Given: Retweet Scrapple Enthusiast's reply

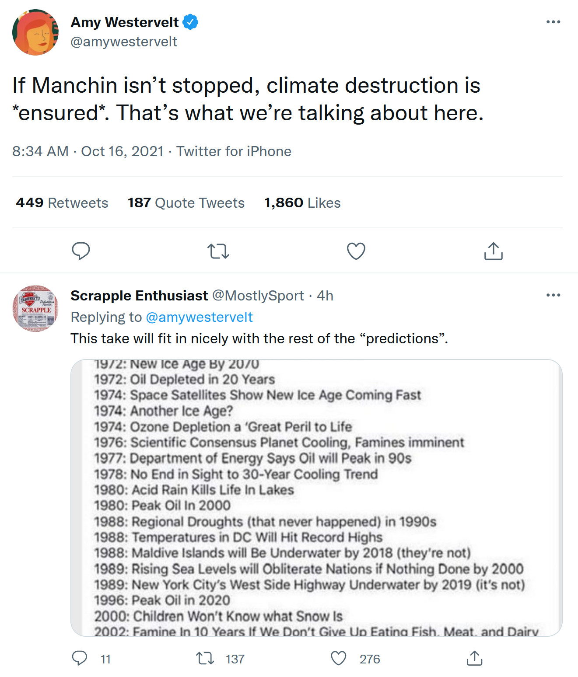Looking at the screenshot, I should click(x=205, y=658).
